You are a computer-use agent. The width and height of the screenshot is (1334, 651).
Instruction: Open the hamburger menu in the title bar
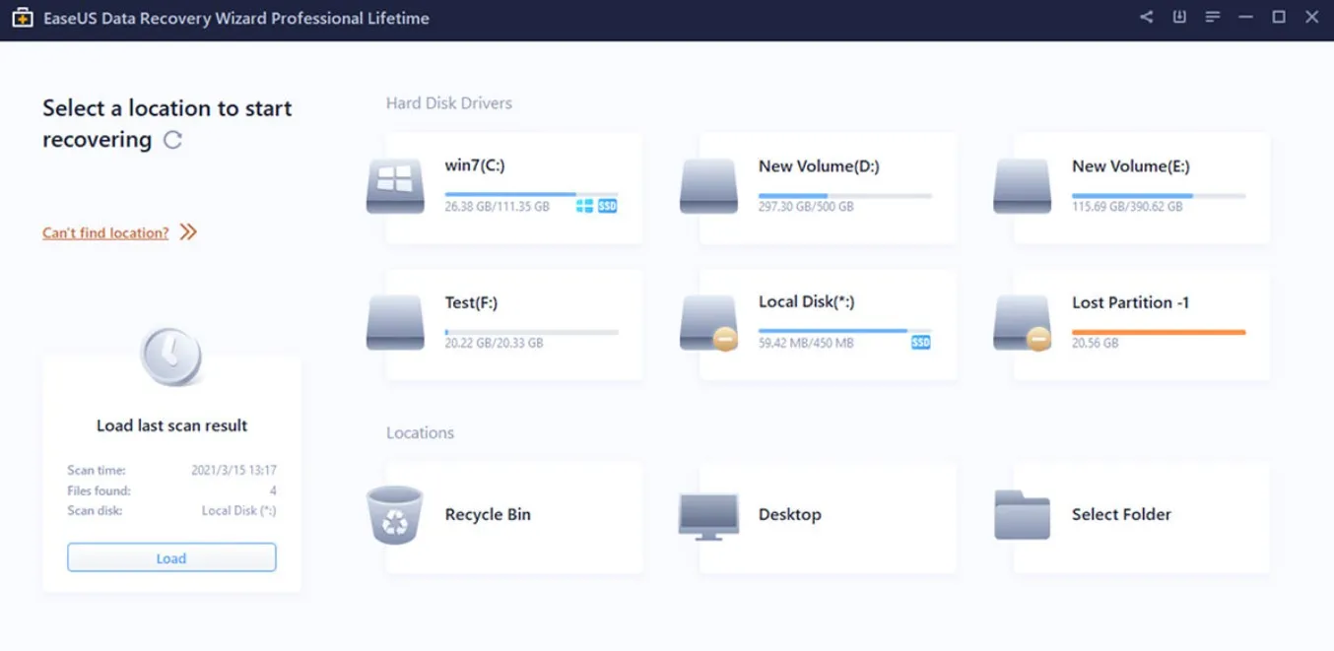pos(1213,17)
